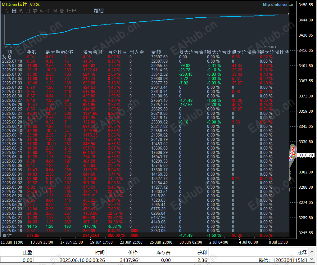The width and height of the screenshot is (317, 265).
Task: Click the order time 2025.06.16 06:08:26
Action: pos(82,260)
